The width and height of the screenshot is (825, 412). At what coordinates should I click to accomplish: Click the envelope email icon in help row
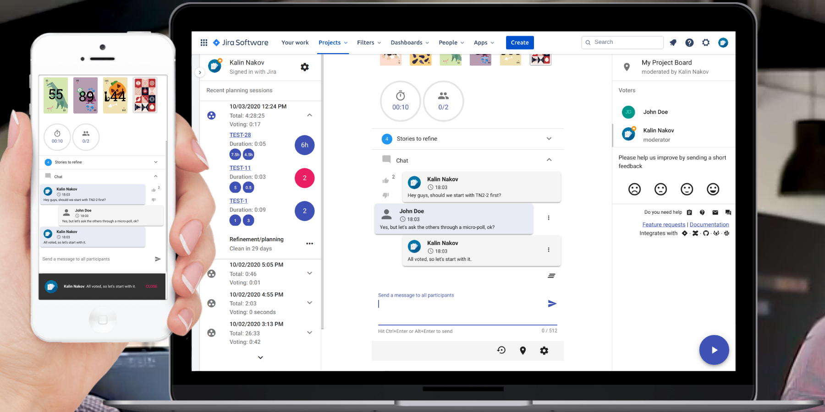click(715, 212)
